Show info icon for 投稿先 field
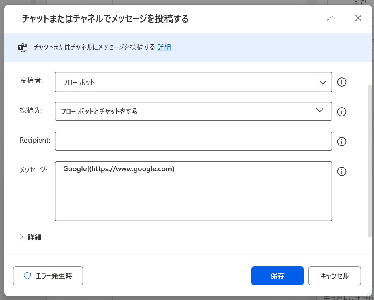Viewport: 374px width, 300px height. pyautogui.click(x=341, y=112)
